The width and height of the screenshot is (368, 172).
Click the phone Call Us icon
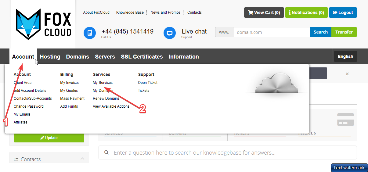pyautogui.click(x=90, y=33)
